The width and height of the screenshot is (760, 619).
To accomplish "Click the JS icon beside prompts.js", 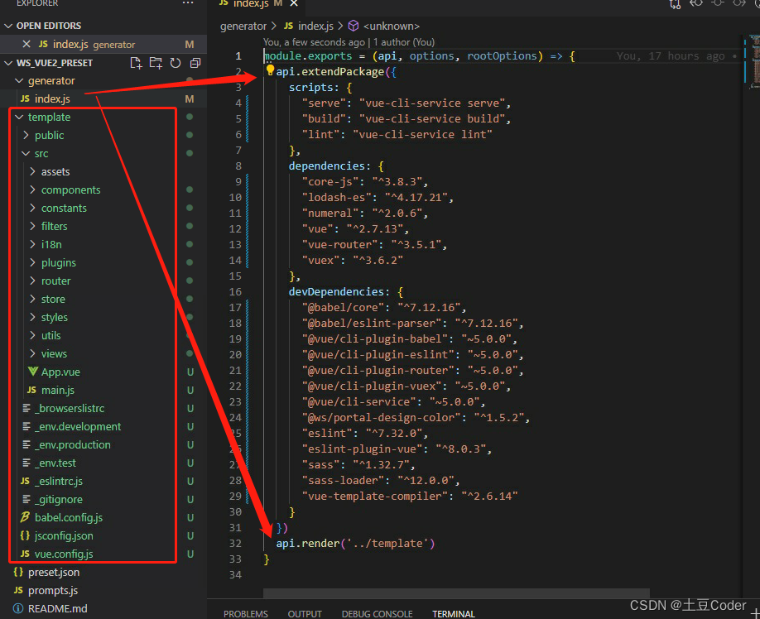I will pos(18,590).
